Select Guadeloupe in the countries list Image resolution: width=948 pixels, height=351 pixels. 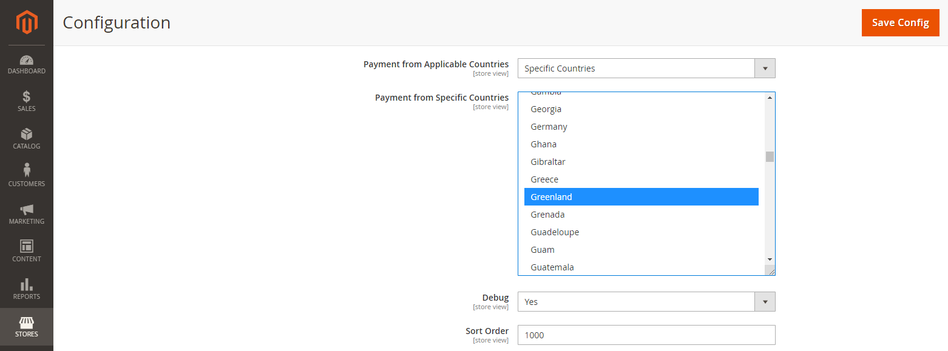(x=555, y=232)
